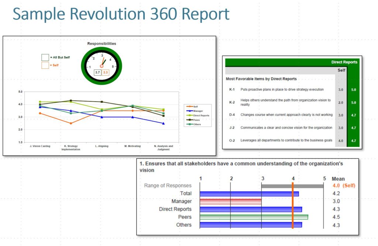378x246 pixels.
Task: Click the Responsibilities gauge dial
Action: pos(102,65)
